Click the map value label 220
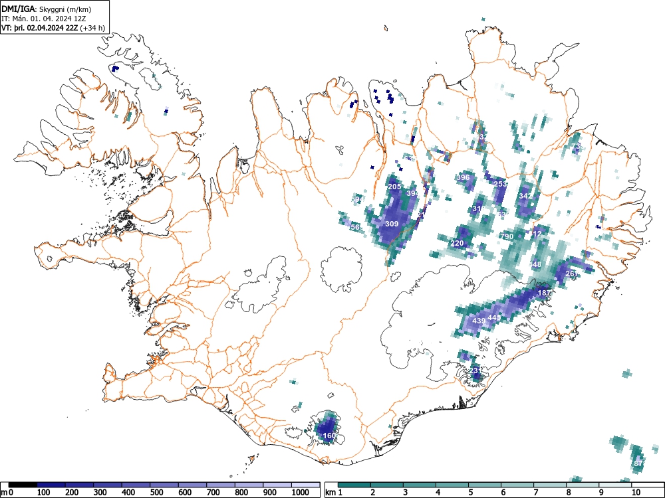Viewport: 665px width, 498px height. coord(457,243)
